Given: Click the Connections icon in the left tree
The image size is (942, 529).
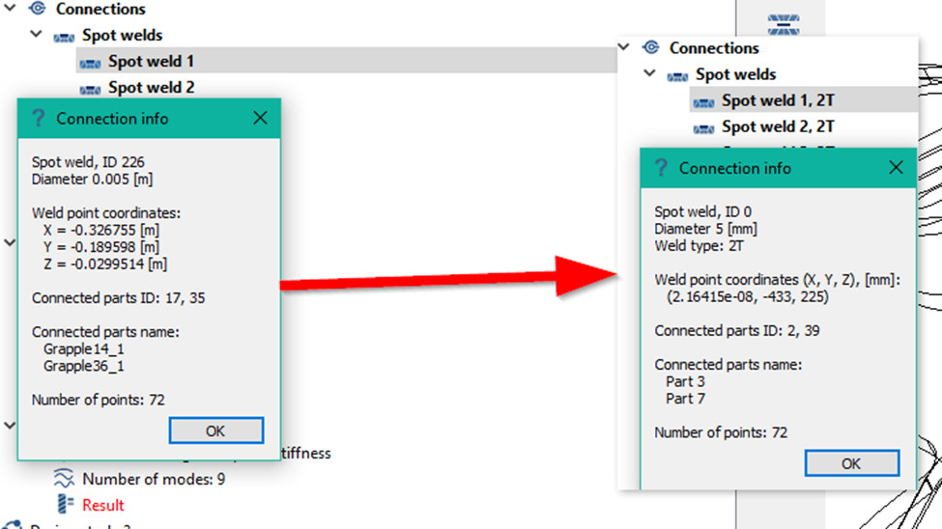Looking at the screenshot, I should [39, 10].
